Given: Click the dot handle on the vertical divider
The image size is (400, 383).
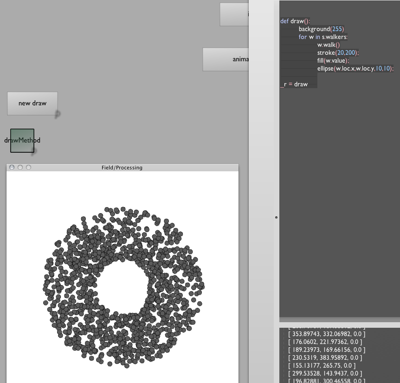Looking at the screenshot, I should [277, 217].
